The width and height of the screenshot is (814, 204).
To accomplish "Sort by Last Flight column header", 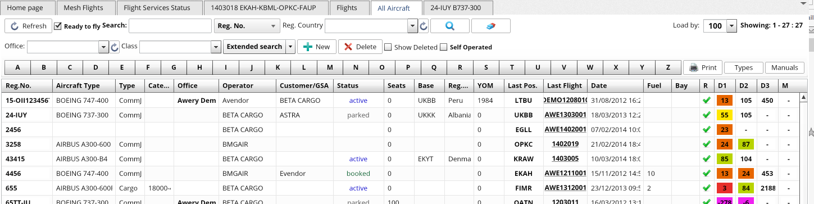I will click(x=565, y=85).
